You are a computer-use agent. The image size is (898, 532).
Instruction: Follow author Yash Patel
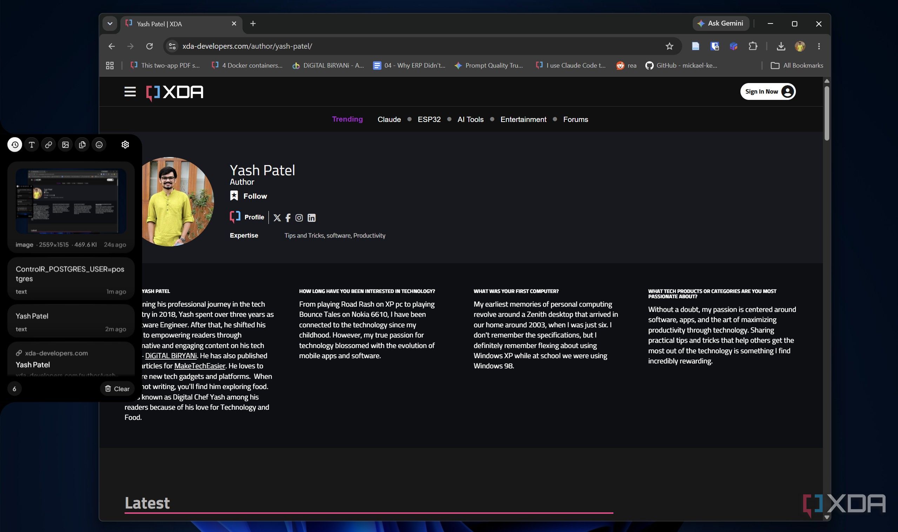(x=248, y=196)
